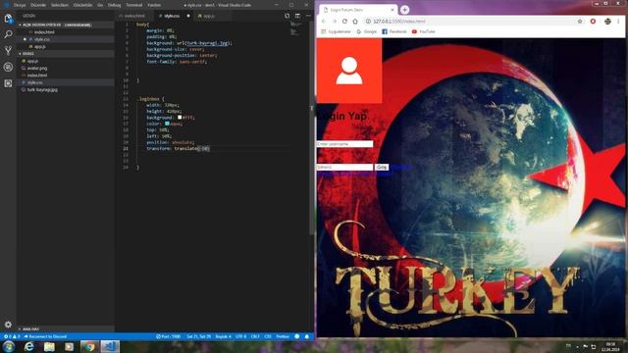This screenshot has width=628, height=353.
Task: Click the feedback smiley in VS Code status bar
Action: (x=296, y=336)
